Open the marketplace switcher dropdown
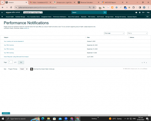The height and width of the screenshot is (121, 151). tap(33, 12)
